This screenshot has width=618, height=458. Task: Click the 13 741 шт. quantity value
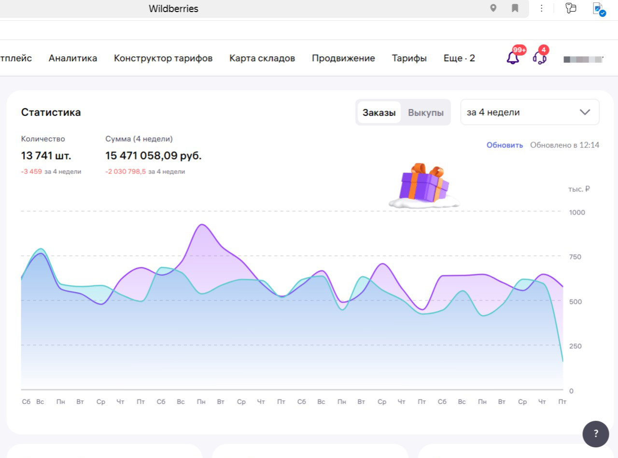pos(46,156)
